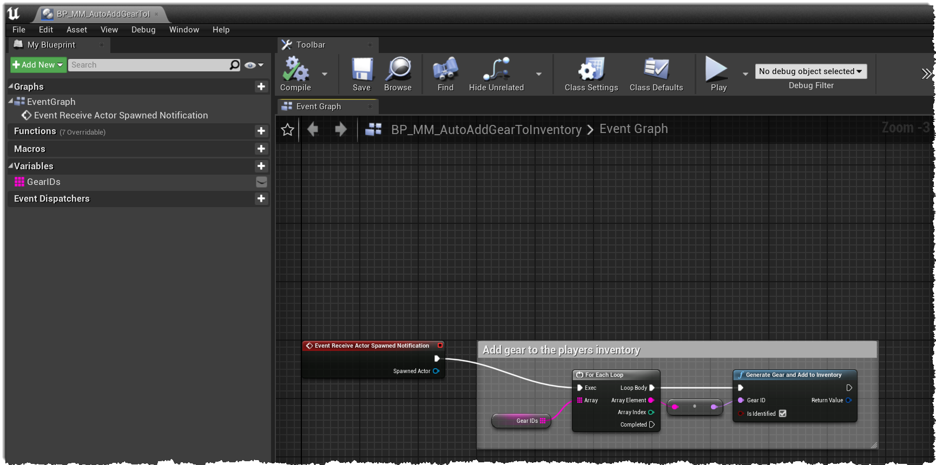Collapse the Variables section
The height and width of the screenshot is (465, 936).
pyautogui.click(x=11, y=166)
